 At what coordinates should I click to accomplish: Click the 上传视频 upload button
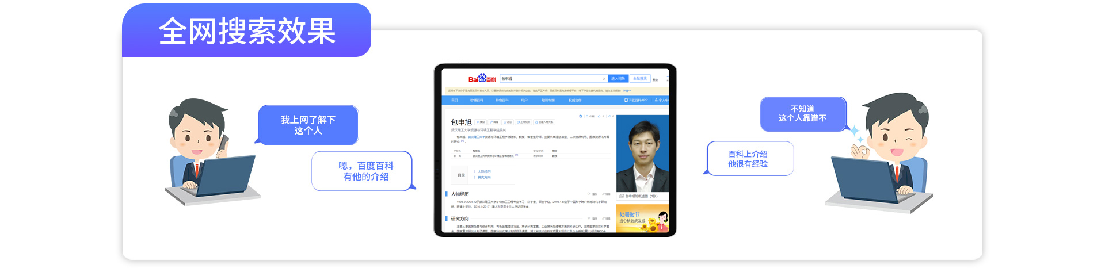coord(524,122)
